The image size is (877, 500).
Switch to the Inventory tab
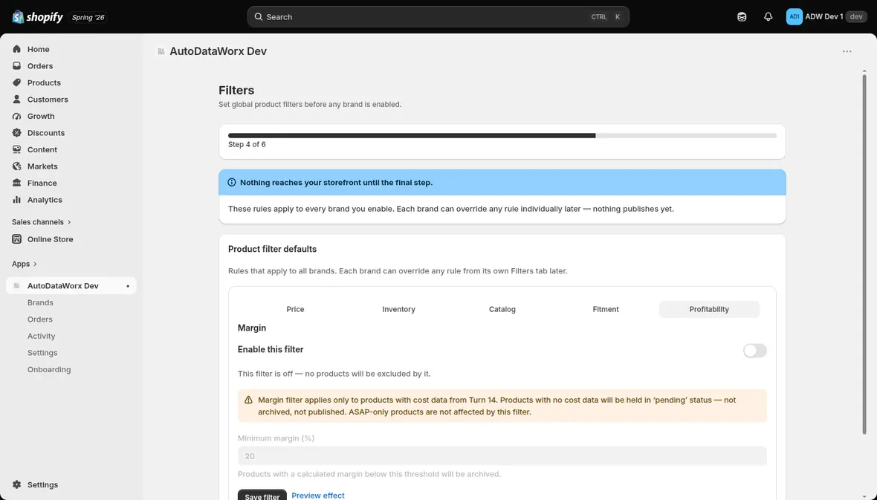tap(399, 309)
